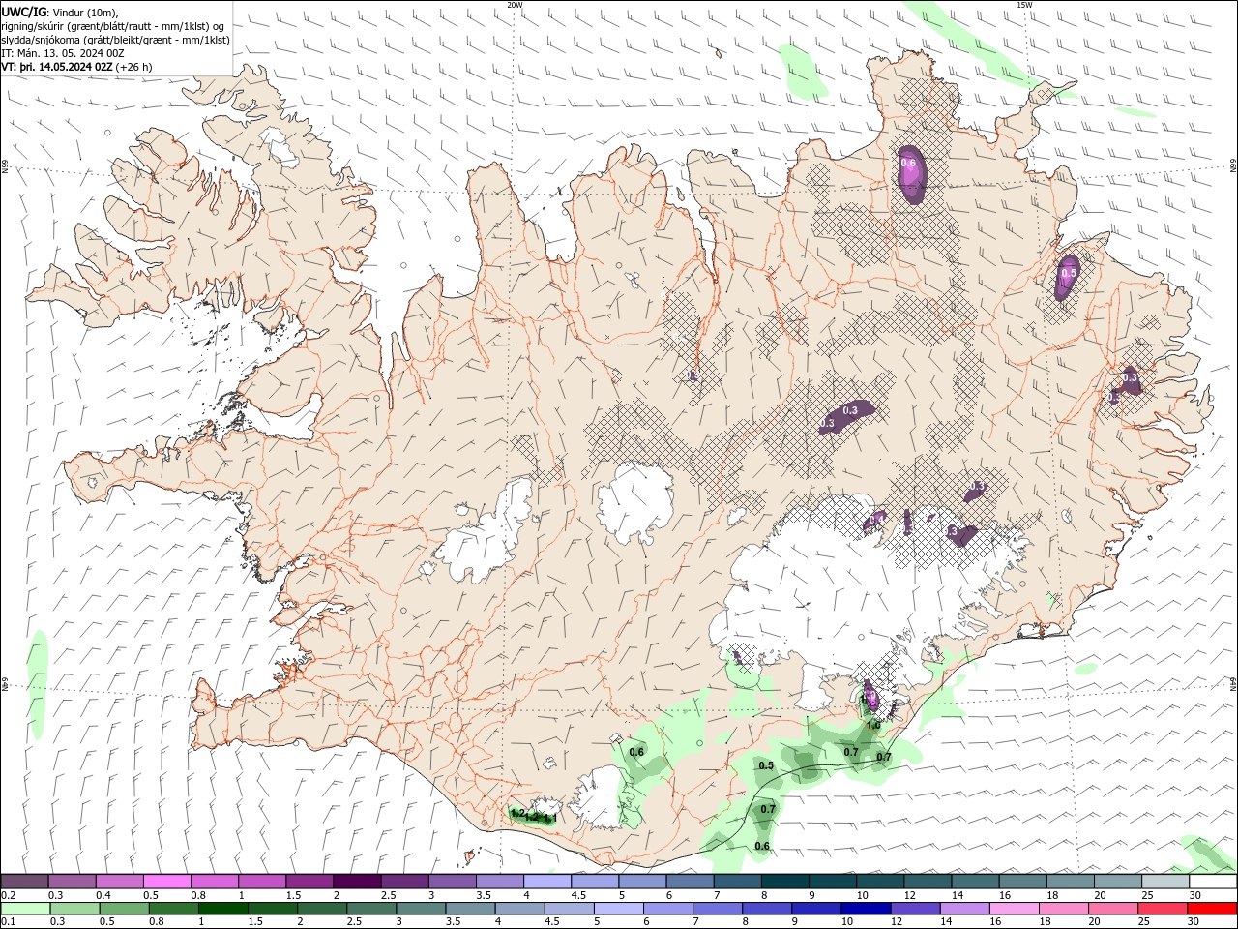
Task: Select upper legend dark teal swatch between 9 and 10
Action: pyautogui.click(x=832, y=882)
